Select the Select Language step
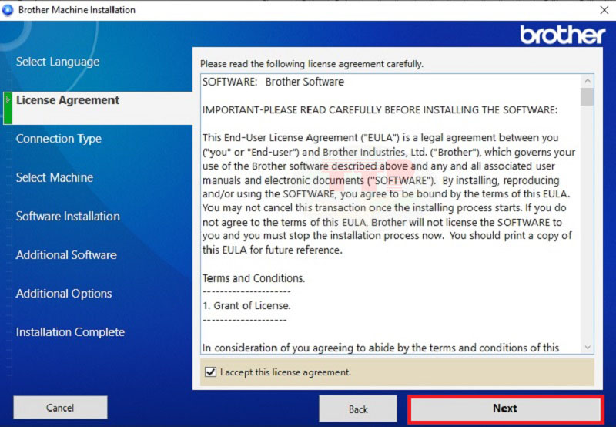 (x=58, y=62)
